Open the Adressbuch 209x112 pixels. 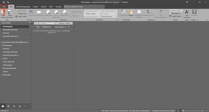[x=174, y=14]
